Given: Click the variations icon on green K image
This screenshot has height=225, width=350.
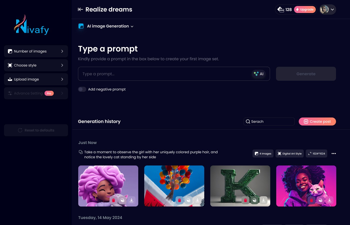Looking at the screenshot, I should pos(254,200).
